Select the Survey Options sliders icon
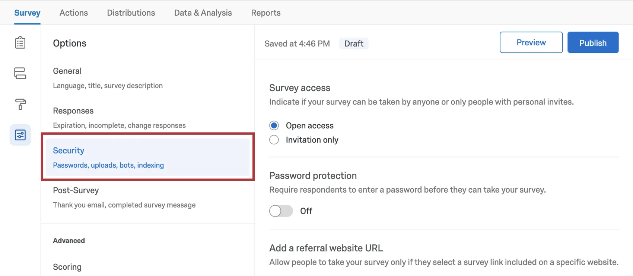 20,135
